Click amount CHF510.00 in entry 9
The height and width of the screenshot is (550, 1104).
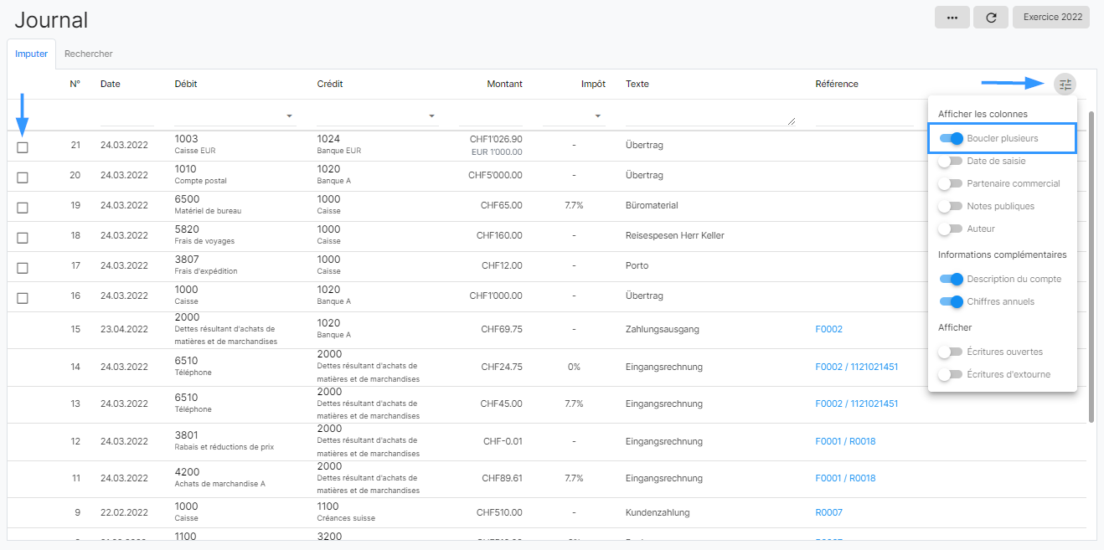(499, 512)
